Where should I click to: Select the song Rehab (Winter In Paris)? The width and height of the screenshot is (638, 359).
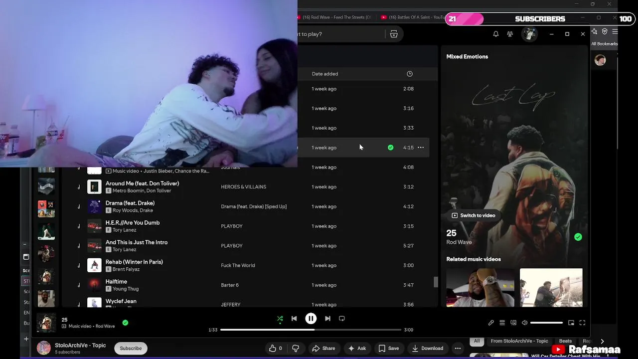pyautogui.click(x=134, y=262)
